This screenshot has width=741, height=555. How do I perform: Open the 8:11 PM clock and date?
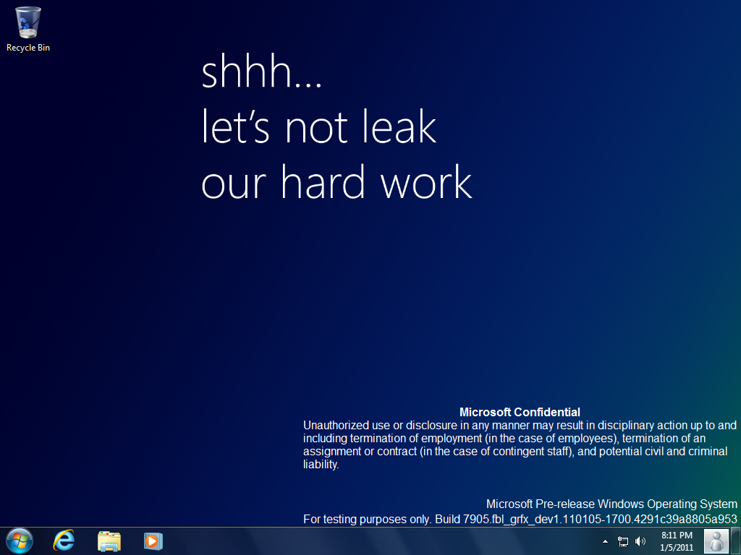pyautogui.click(x=677, y=541)
